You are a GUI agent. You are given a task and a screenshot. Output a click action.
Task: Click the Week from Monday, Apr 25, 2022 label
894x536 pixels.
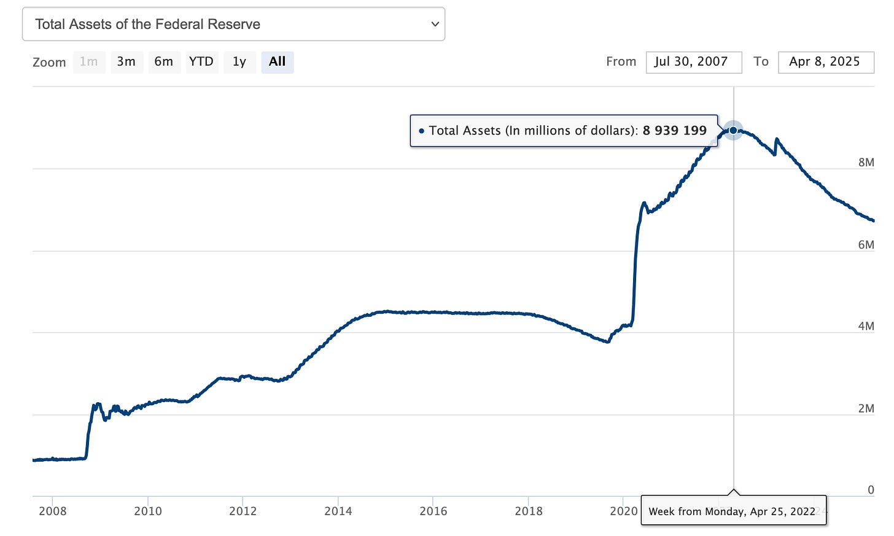pos(733,511)
